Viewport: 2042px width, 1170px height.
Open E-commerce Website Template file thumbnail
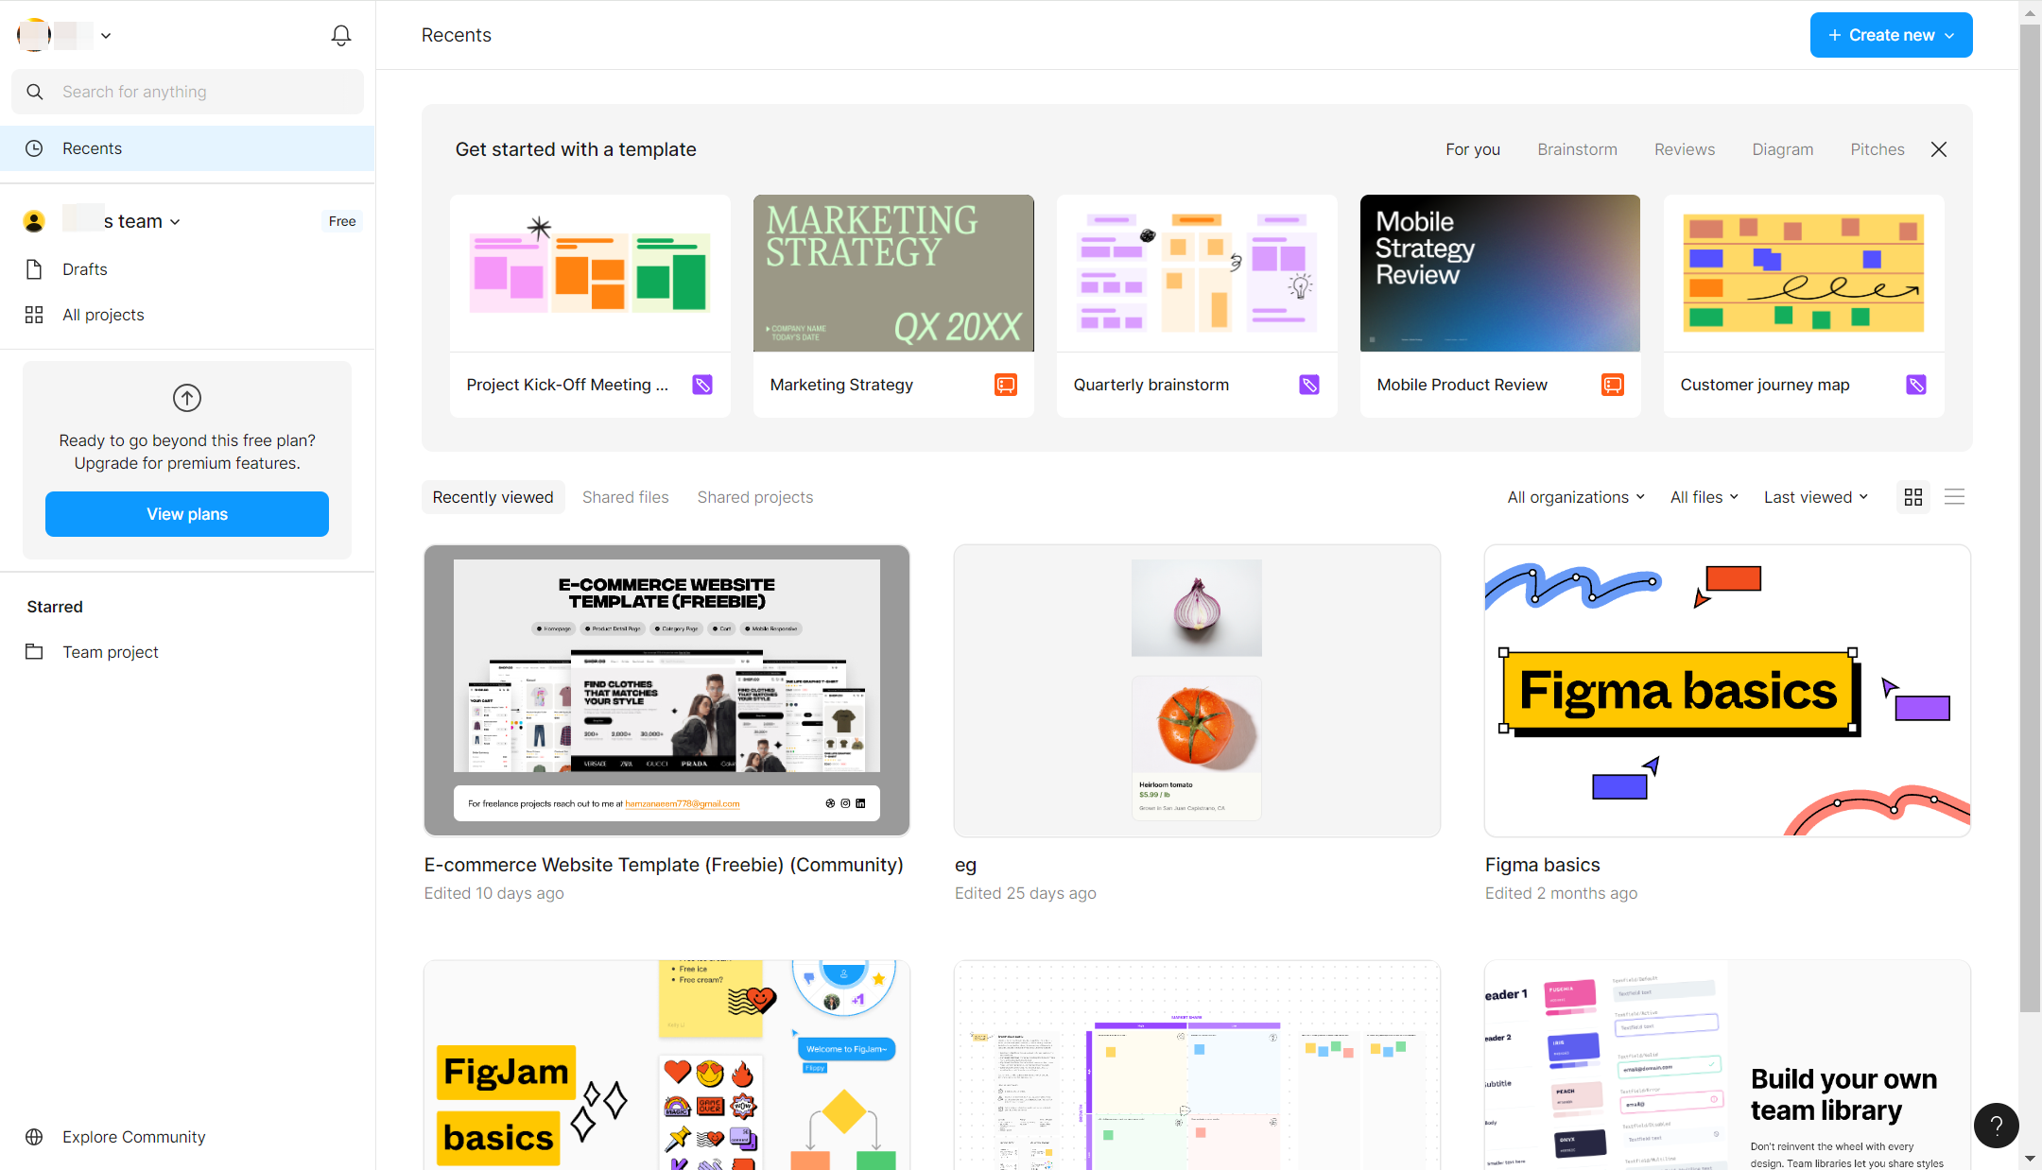pos(667,691)
